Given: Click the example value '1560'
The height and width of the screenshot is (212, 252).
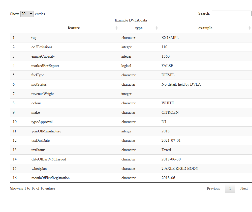Looking at the screenshot, I should (166, 56).
